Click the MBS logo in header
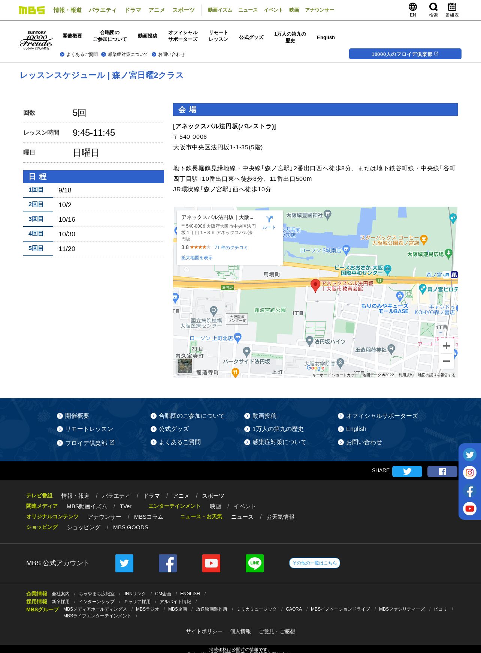 click(x=32, y=10)
